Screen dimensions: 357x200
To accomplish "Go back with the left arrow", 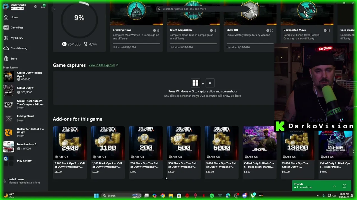I will [54, 9].
